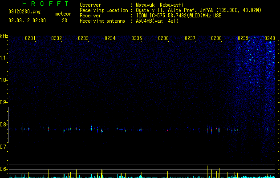Click the 0.6 kHz axis label

4,169
